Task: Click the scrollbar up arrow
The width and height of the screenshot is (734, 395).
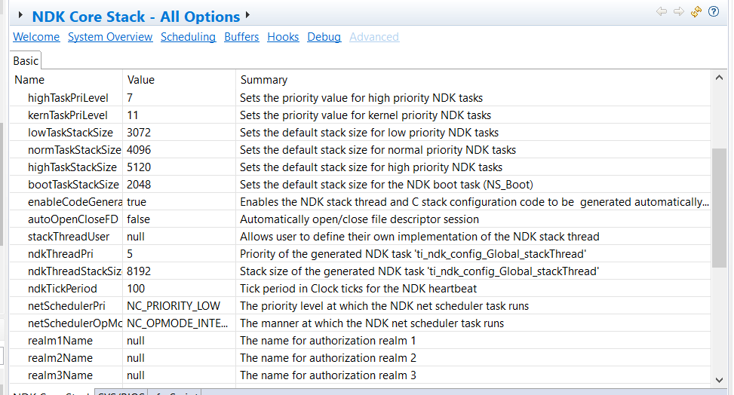Action: [x=719, y=78]
